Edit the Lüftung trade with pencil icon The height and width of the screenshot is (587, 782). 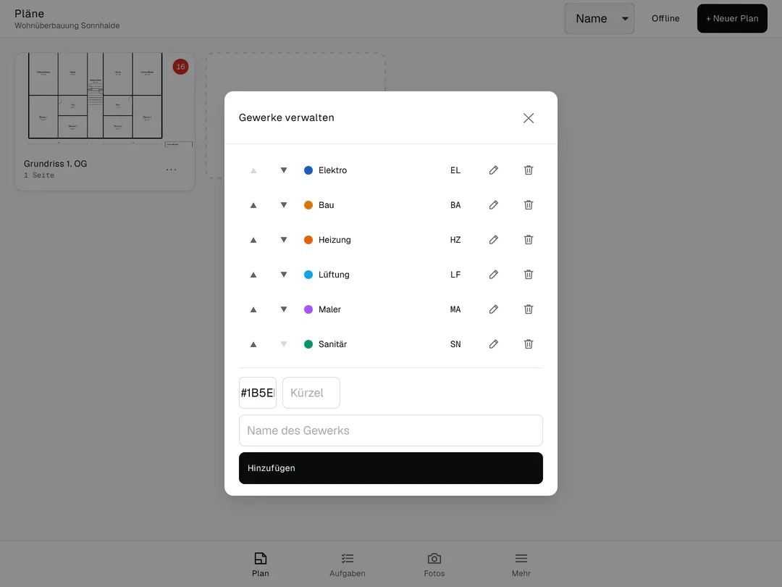493,275
